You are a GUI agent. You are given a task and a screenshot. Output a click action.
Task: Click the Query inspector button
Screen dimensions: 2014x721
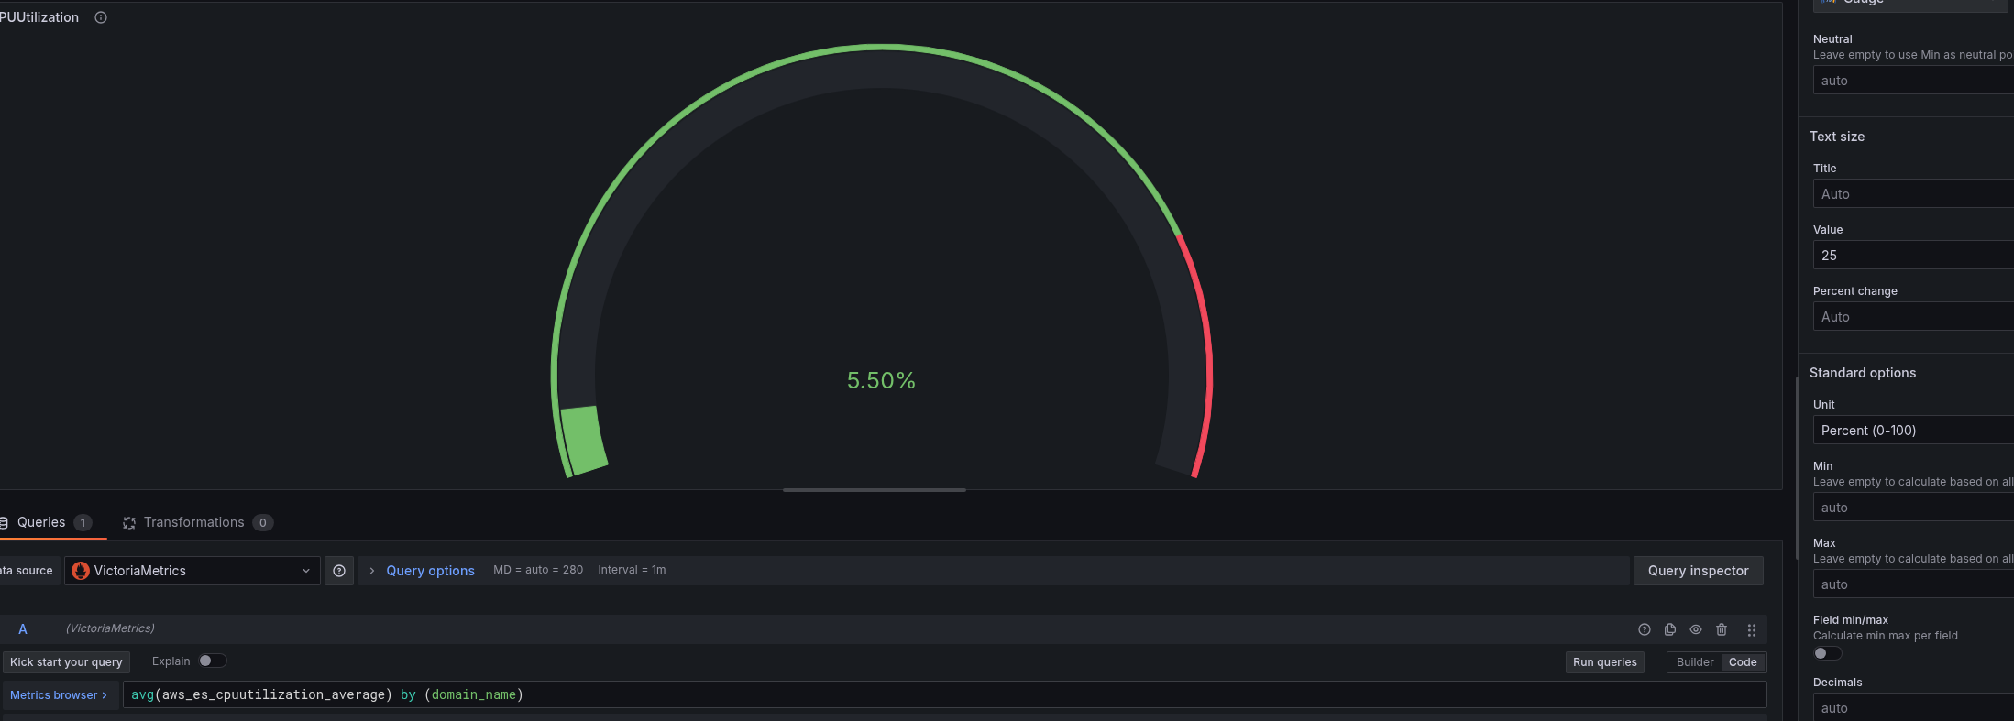click(x=1698, y=571)
